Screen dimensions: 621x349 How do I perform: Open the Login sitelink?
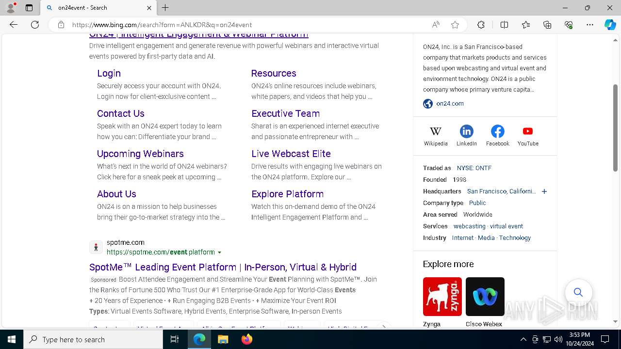[x=109, y=73]
